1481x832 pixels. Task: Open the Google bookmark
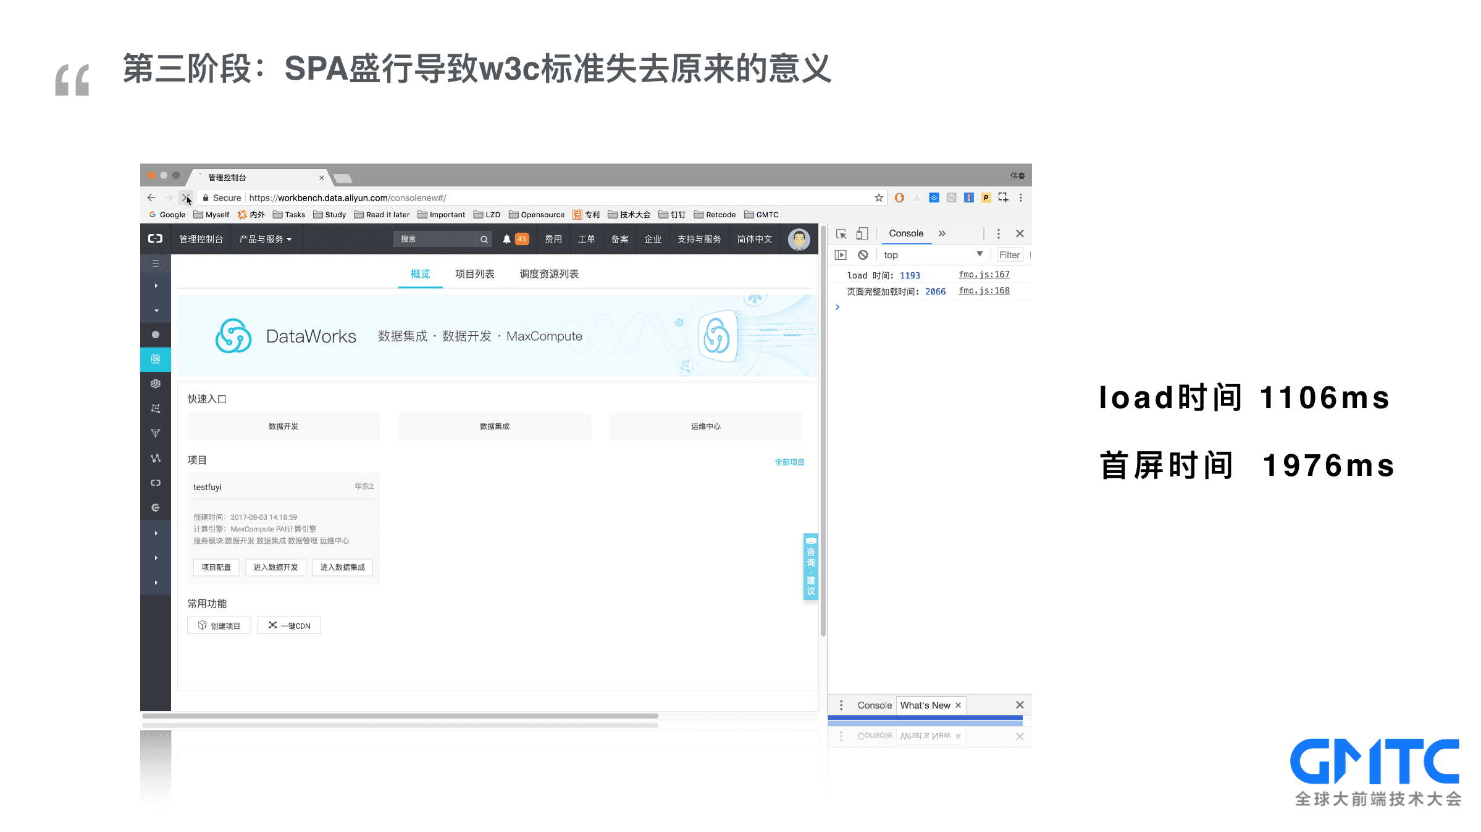167,215
